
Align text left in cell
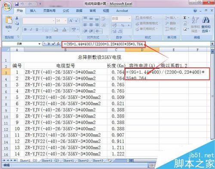coord(85,25)
